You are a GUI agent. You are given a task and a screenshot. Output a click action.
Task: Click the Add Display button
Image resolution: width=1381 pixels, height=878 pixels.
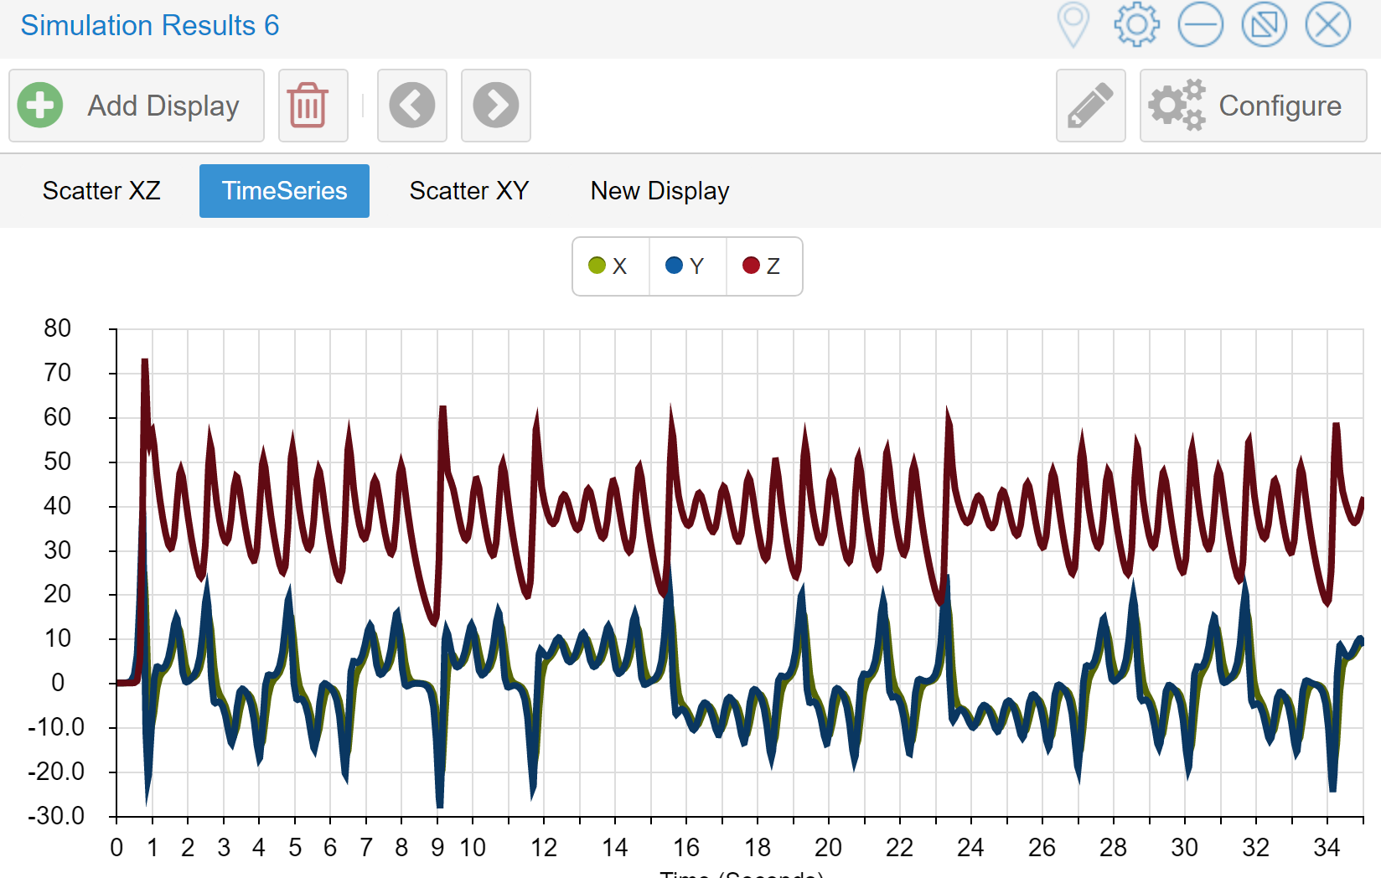[x=137, y=106]
